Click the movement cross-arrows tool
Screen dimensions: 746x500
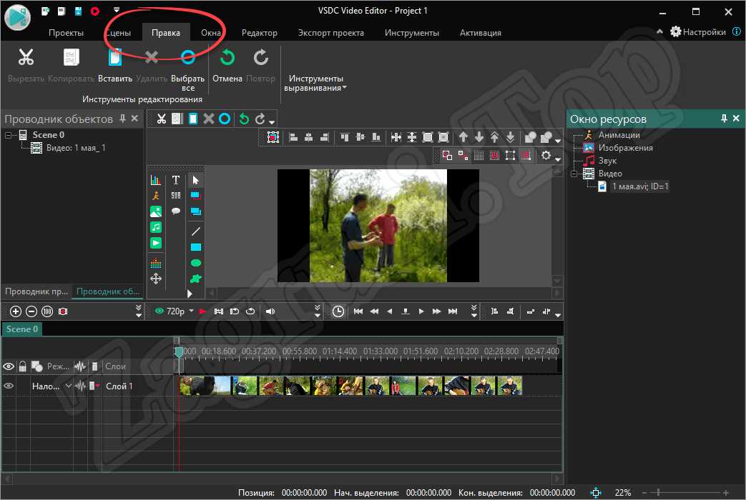pos(156,279)
